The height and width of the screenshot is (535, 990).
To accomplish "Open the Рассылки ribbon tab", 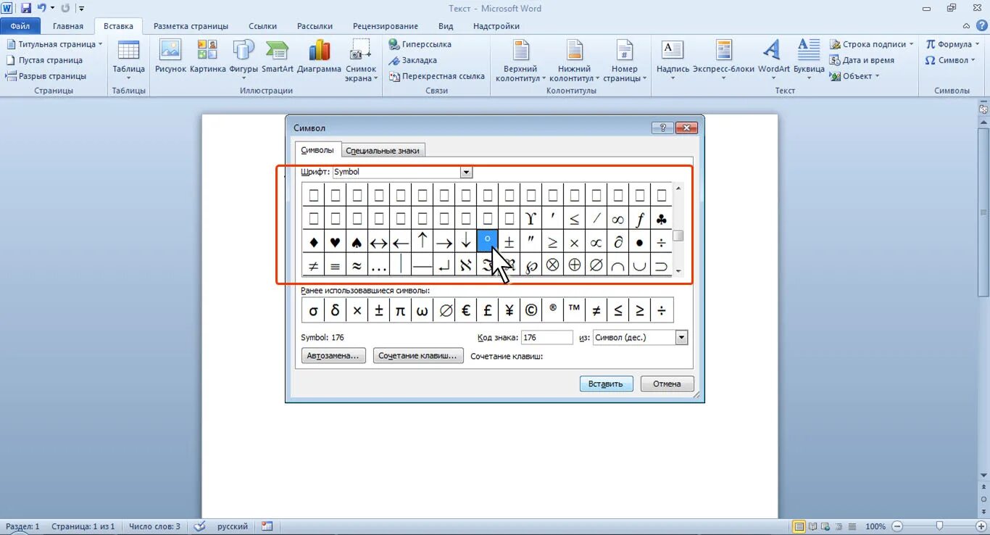I will coord(315,26).
